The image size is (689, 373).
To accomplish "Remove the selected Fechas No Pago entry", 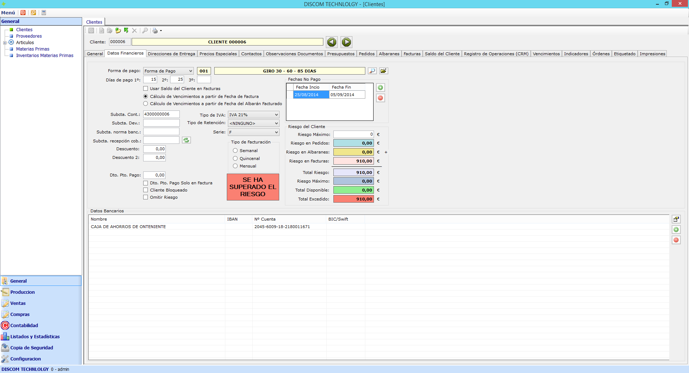I will click(380, 98).
